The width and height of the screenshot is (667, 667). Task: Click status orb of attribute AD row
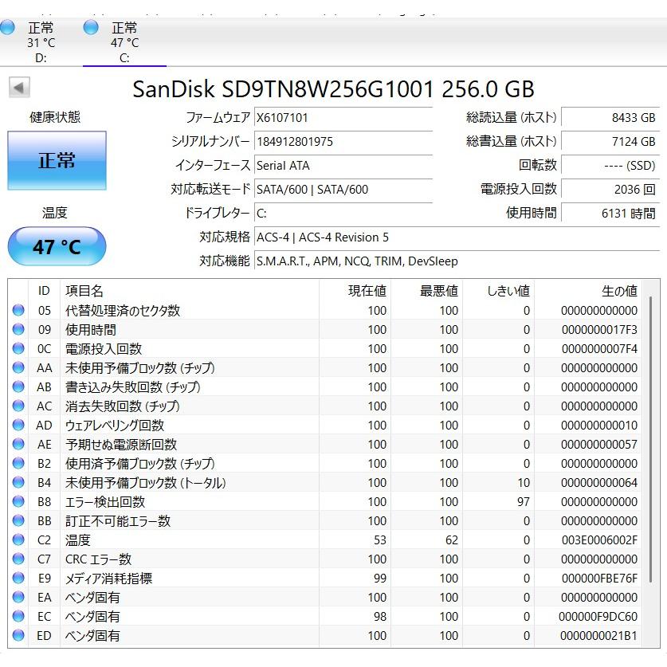tap(18, 425)
